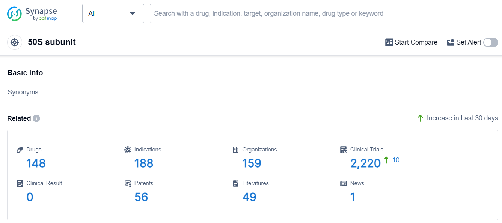Click the 50S subunit target icon
Image resolution: width=502 pixels, height=223 pixels.
click(x=15, y=42)
